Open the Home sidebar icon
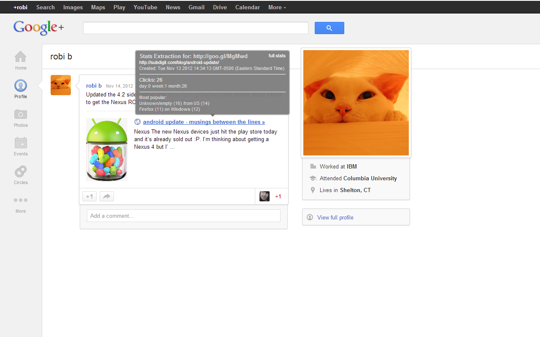Viewport: 540px width, 337px height. coord(20,57)
